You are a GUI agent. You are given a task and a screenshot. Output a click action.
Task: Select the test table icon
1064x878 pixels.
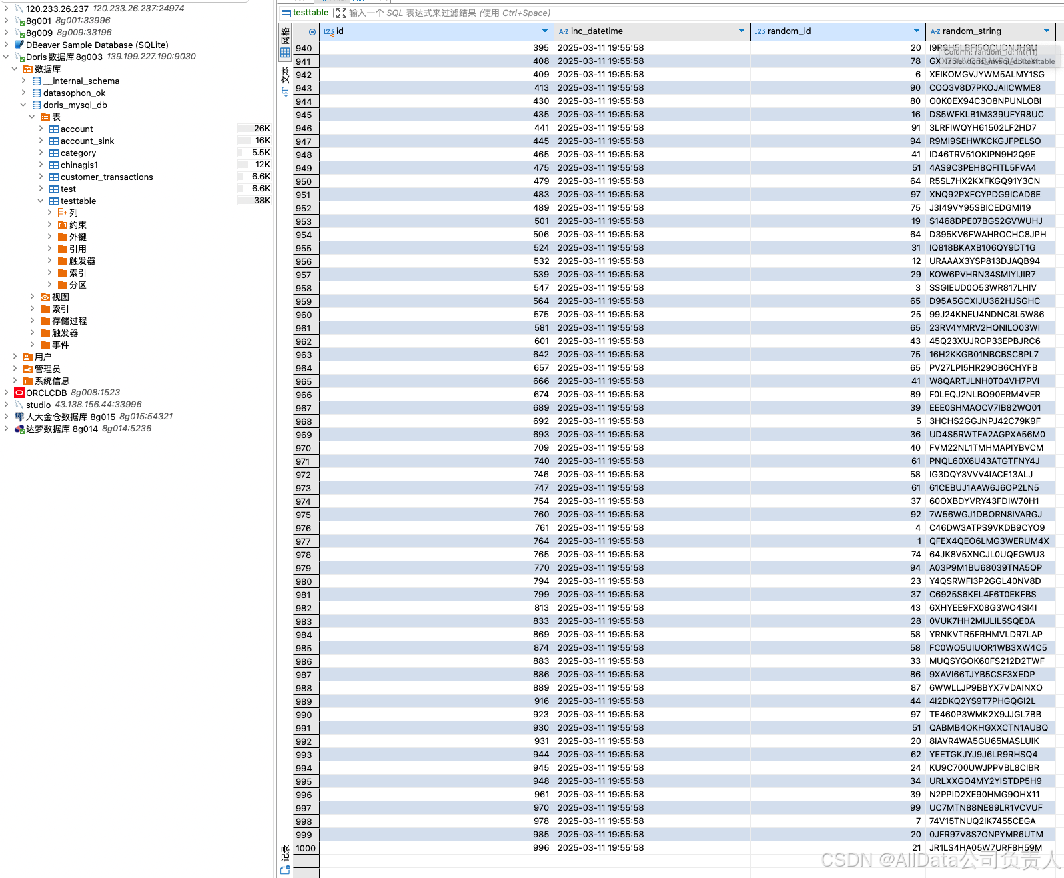pyautogui.click(x=54, y=189)
